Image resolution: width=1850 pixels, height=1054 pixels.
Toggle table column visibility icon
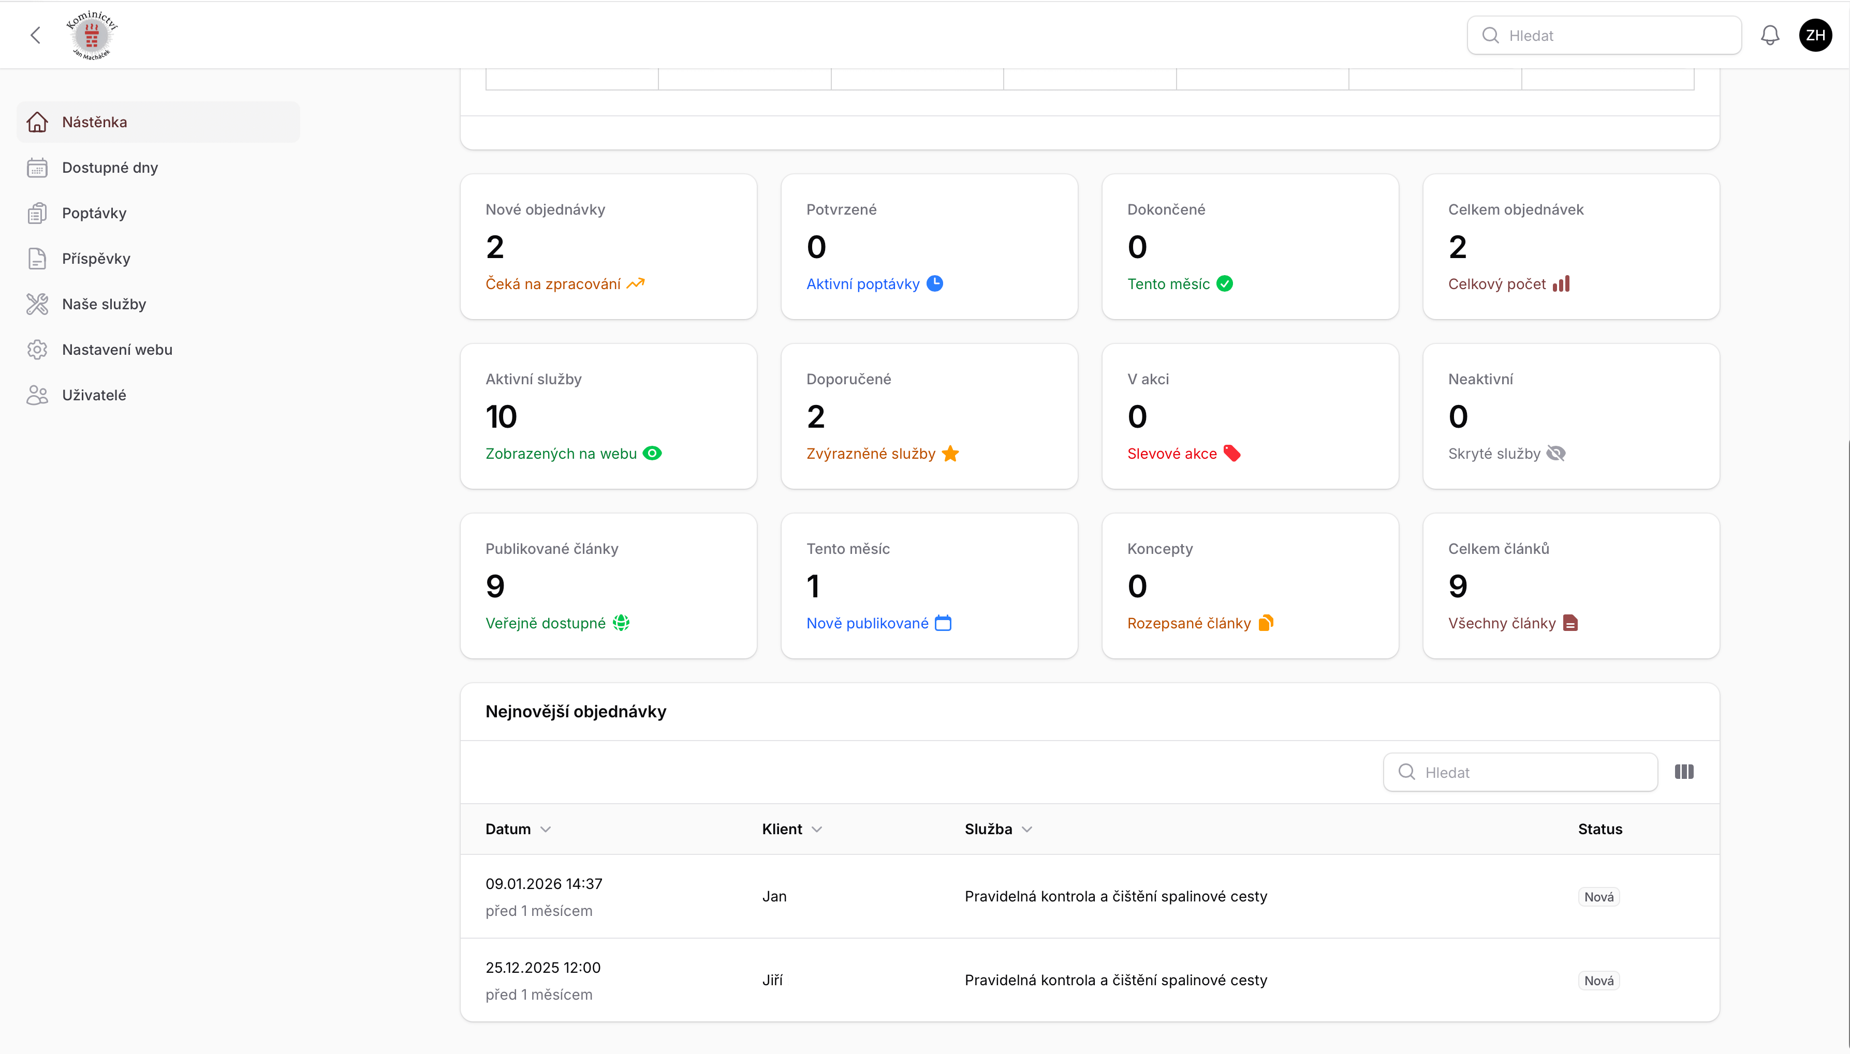1684,772
